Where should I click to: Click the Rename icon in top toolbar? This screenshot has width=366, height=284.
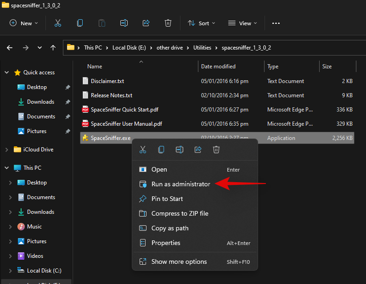pos(124,23)
